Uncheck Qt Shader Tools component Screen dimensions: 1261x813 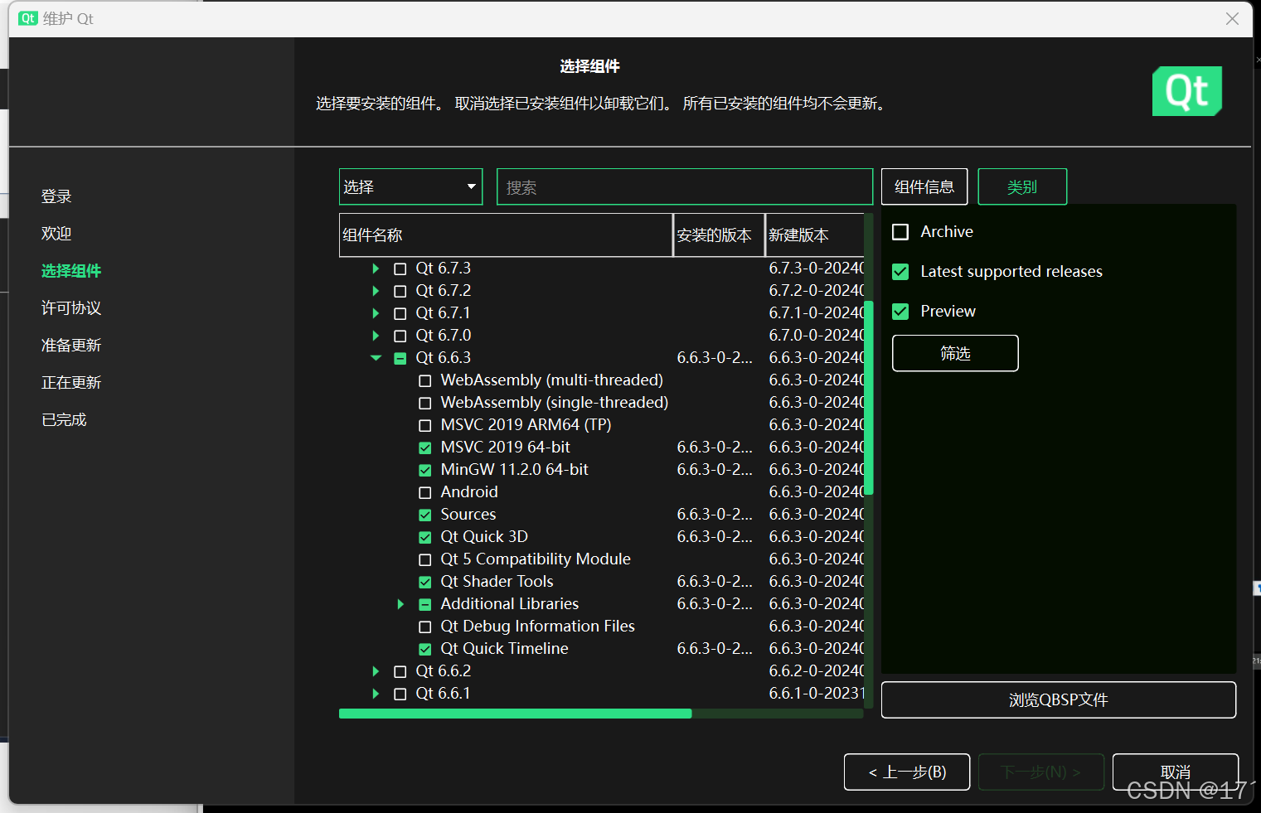click(425, 582)
